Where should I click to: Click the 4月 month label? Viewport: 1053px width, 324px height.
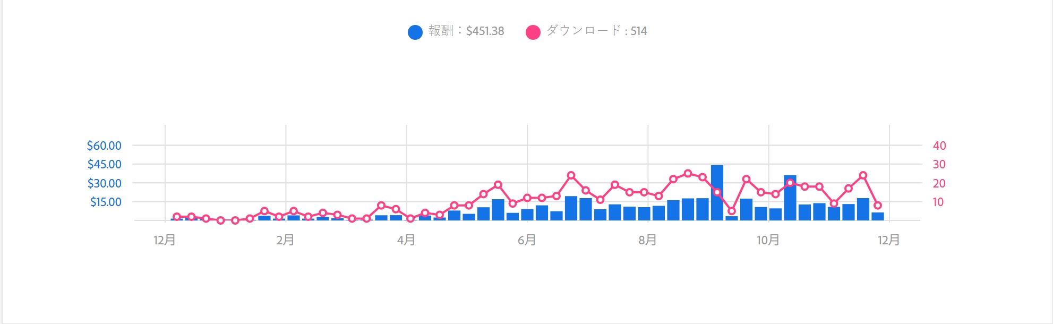pyautogui.click(x=406, y=240)
